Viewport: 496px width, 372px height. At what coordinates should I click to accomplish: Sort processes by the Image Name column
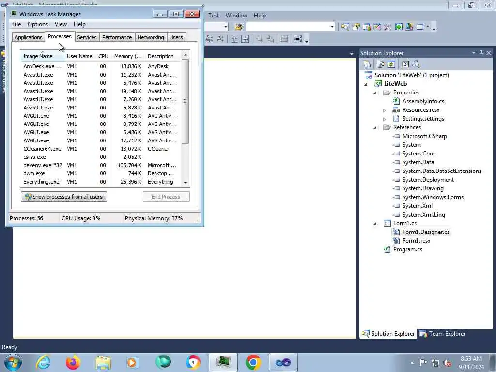point(43,56)
